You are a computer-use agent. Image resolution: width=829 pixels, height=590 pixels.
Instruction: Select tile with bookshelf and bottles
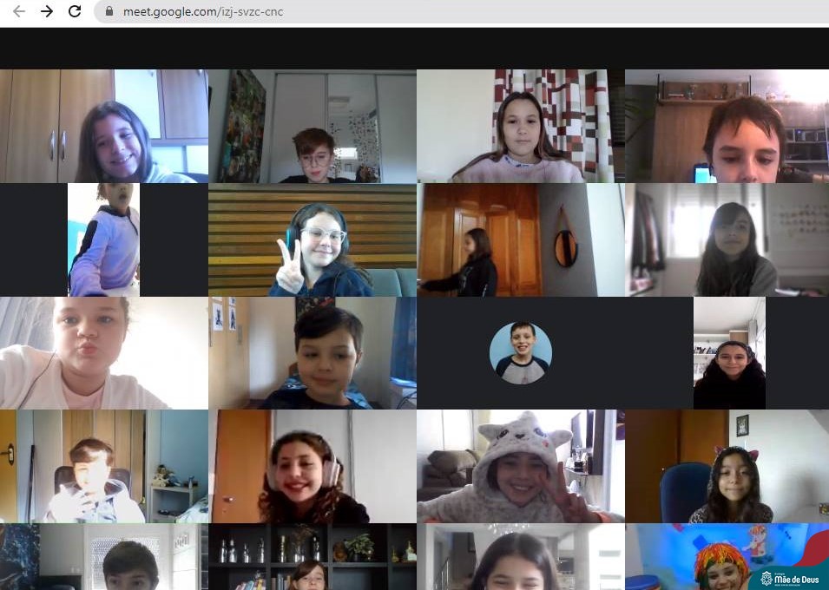click(313, 557)
